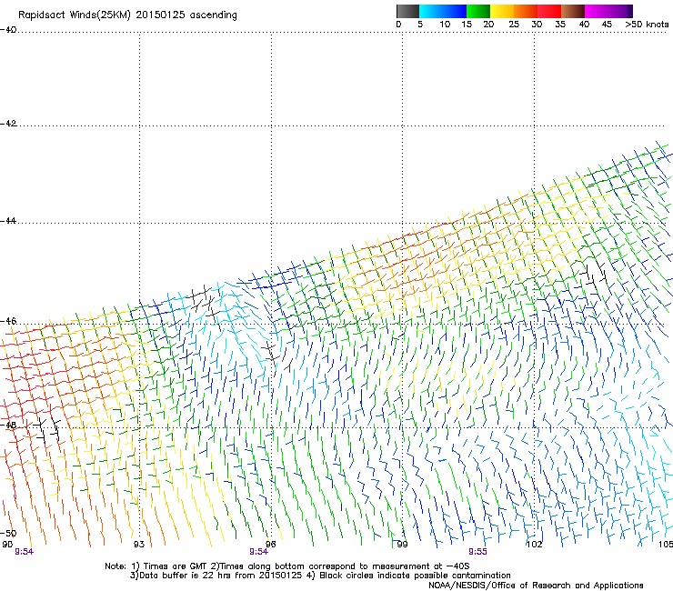Click the '93' longitude axis label

click(x=139, y=545)
